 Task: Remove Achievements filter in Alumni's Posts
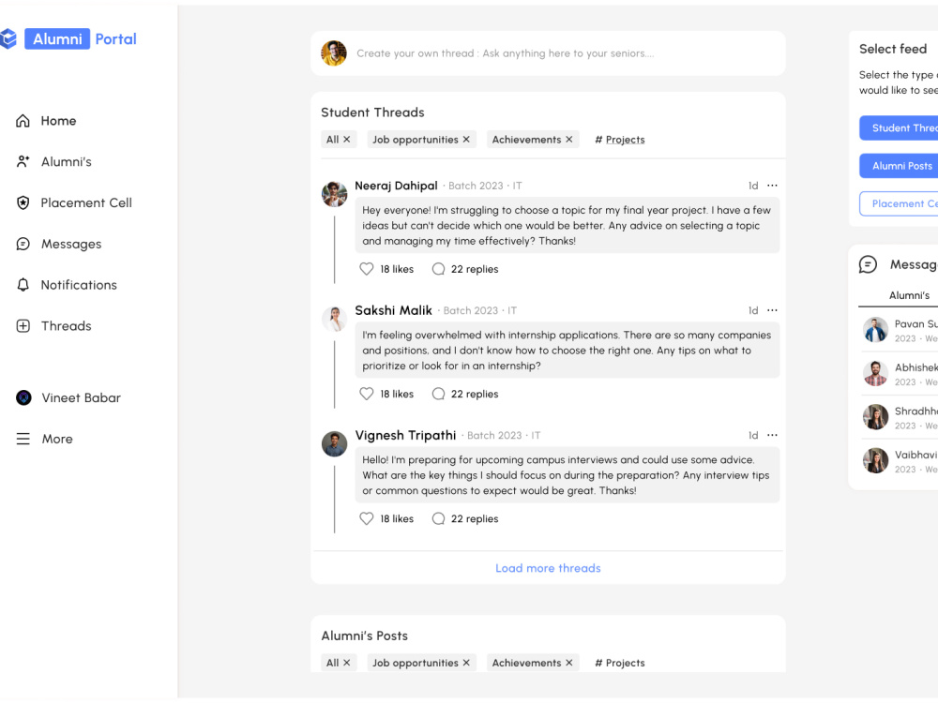click(x=569, y=663)
